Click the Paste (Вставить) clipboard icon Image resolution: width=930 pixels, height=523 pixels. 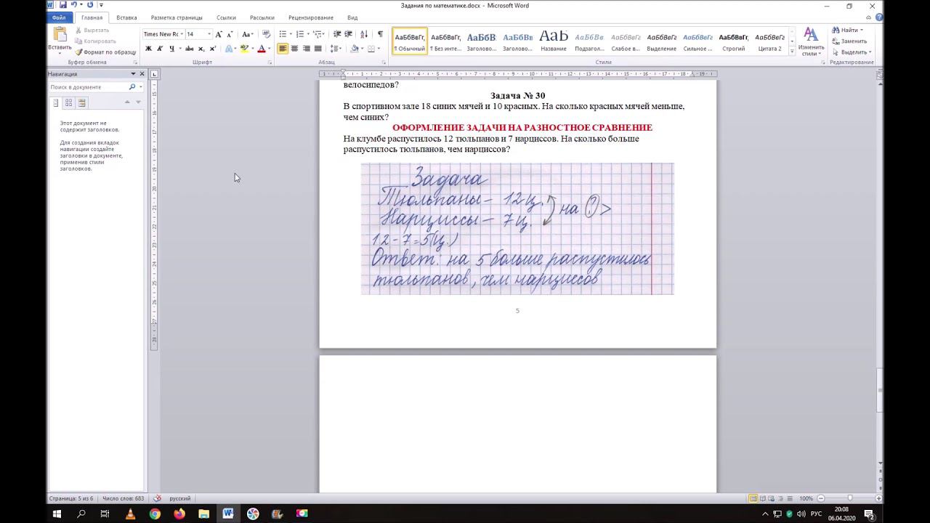pyautogui.click(x=60, y=35)
